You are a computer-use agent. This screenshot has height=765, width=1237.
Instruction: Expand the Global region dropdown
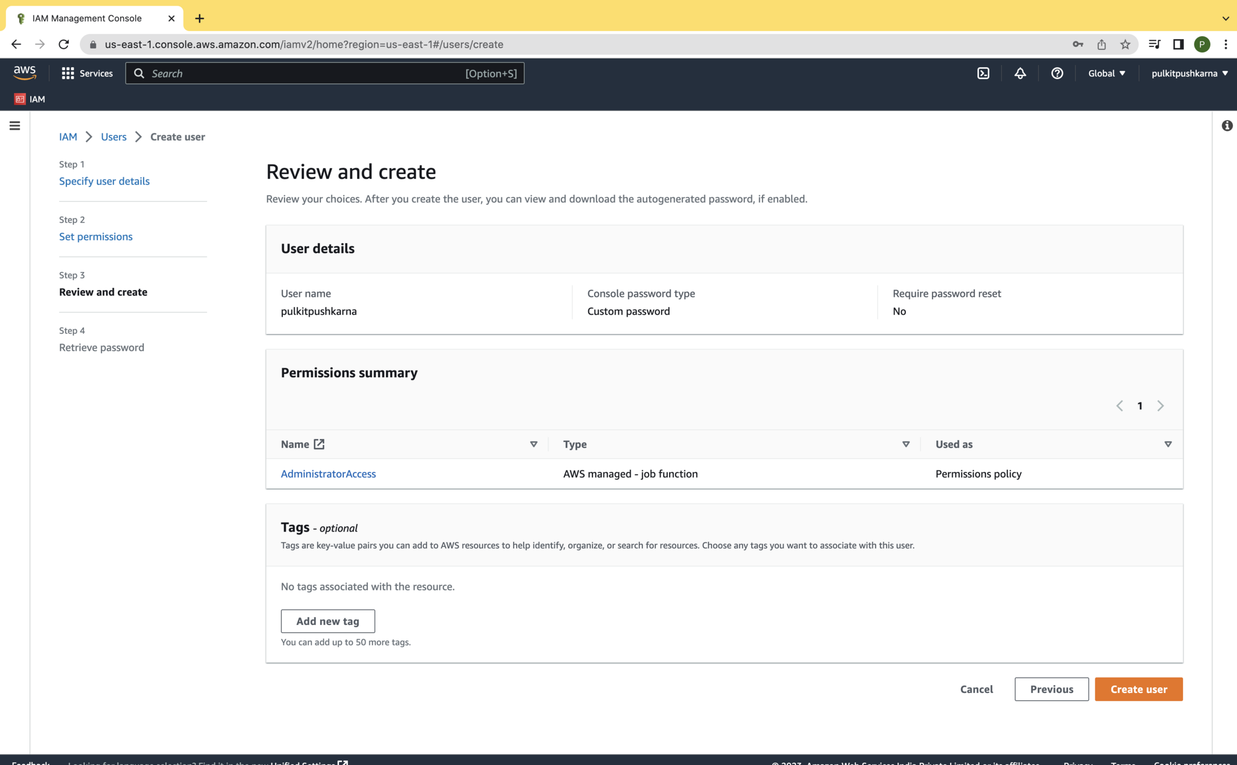click(x=1106, y=73)
